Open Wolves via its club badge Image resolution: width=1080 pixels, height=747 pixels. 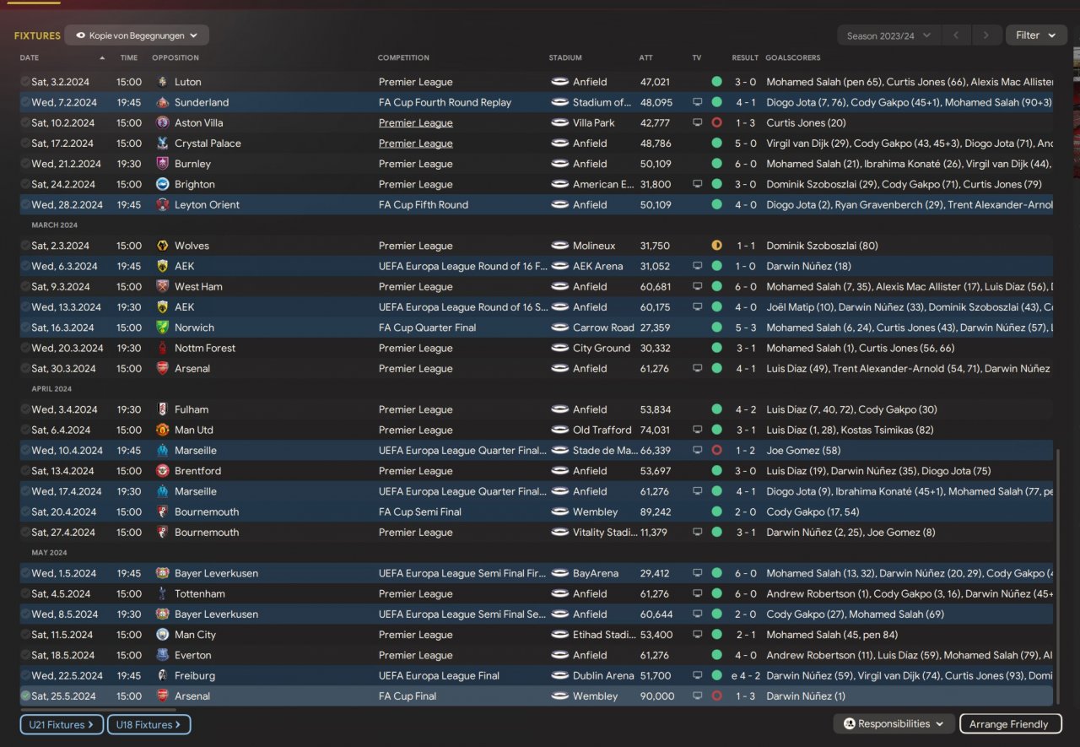[x=163, y=246]
